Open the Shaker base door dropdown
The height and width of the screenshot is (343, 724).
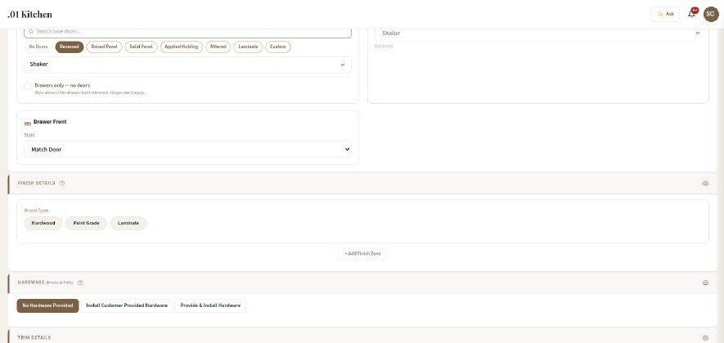coord(187,65)
